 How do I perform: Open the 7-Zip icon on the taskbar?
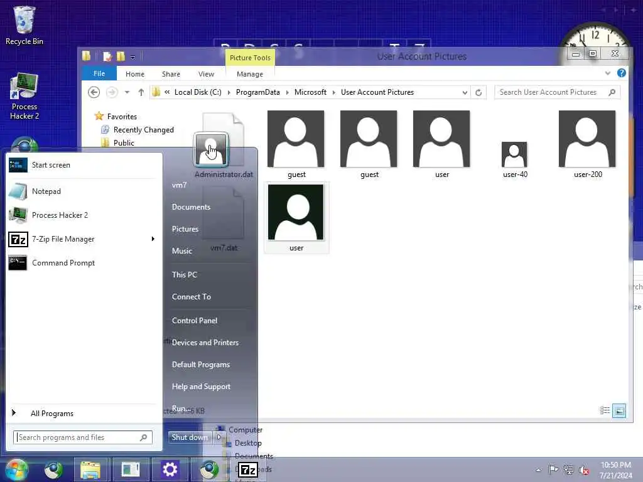pyautogui.click(x=247, y=470)
